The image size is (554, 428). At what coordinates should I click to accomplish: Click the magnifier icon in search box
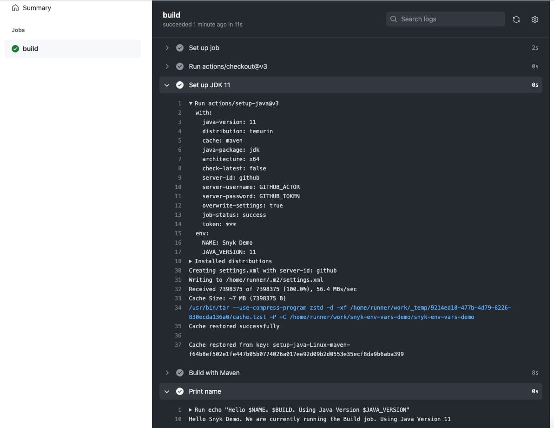(394, 19)
